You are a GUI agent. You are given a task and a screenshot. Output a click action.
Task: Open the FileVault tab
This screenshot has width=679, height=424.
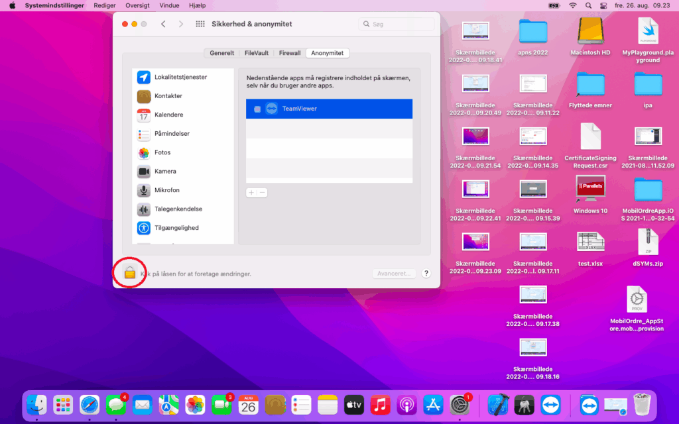click(257, 53)
